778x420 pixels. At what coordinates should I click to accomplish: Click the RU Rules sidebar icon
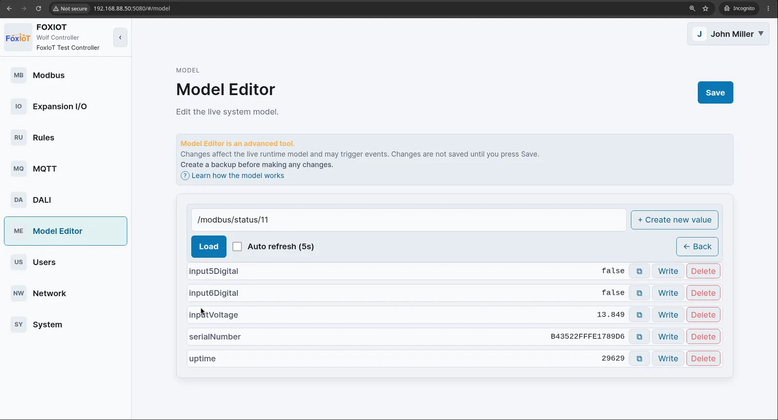tap(18, 137)
